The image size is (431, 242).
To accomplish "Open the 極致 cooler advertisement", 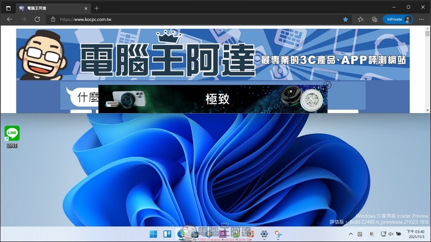I will coord(212,99).
